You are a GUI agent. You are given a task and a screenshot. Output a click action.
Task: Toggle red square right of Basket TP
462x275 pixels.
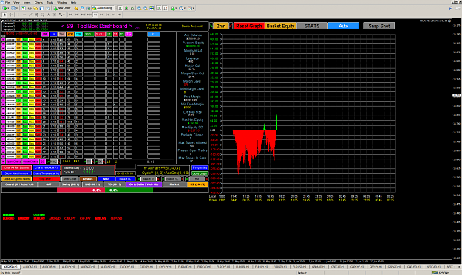pyautogui.click(x=158, y=179)
